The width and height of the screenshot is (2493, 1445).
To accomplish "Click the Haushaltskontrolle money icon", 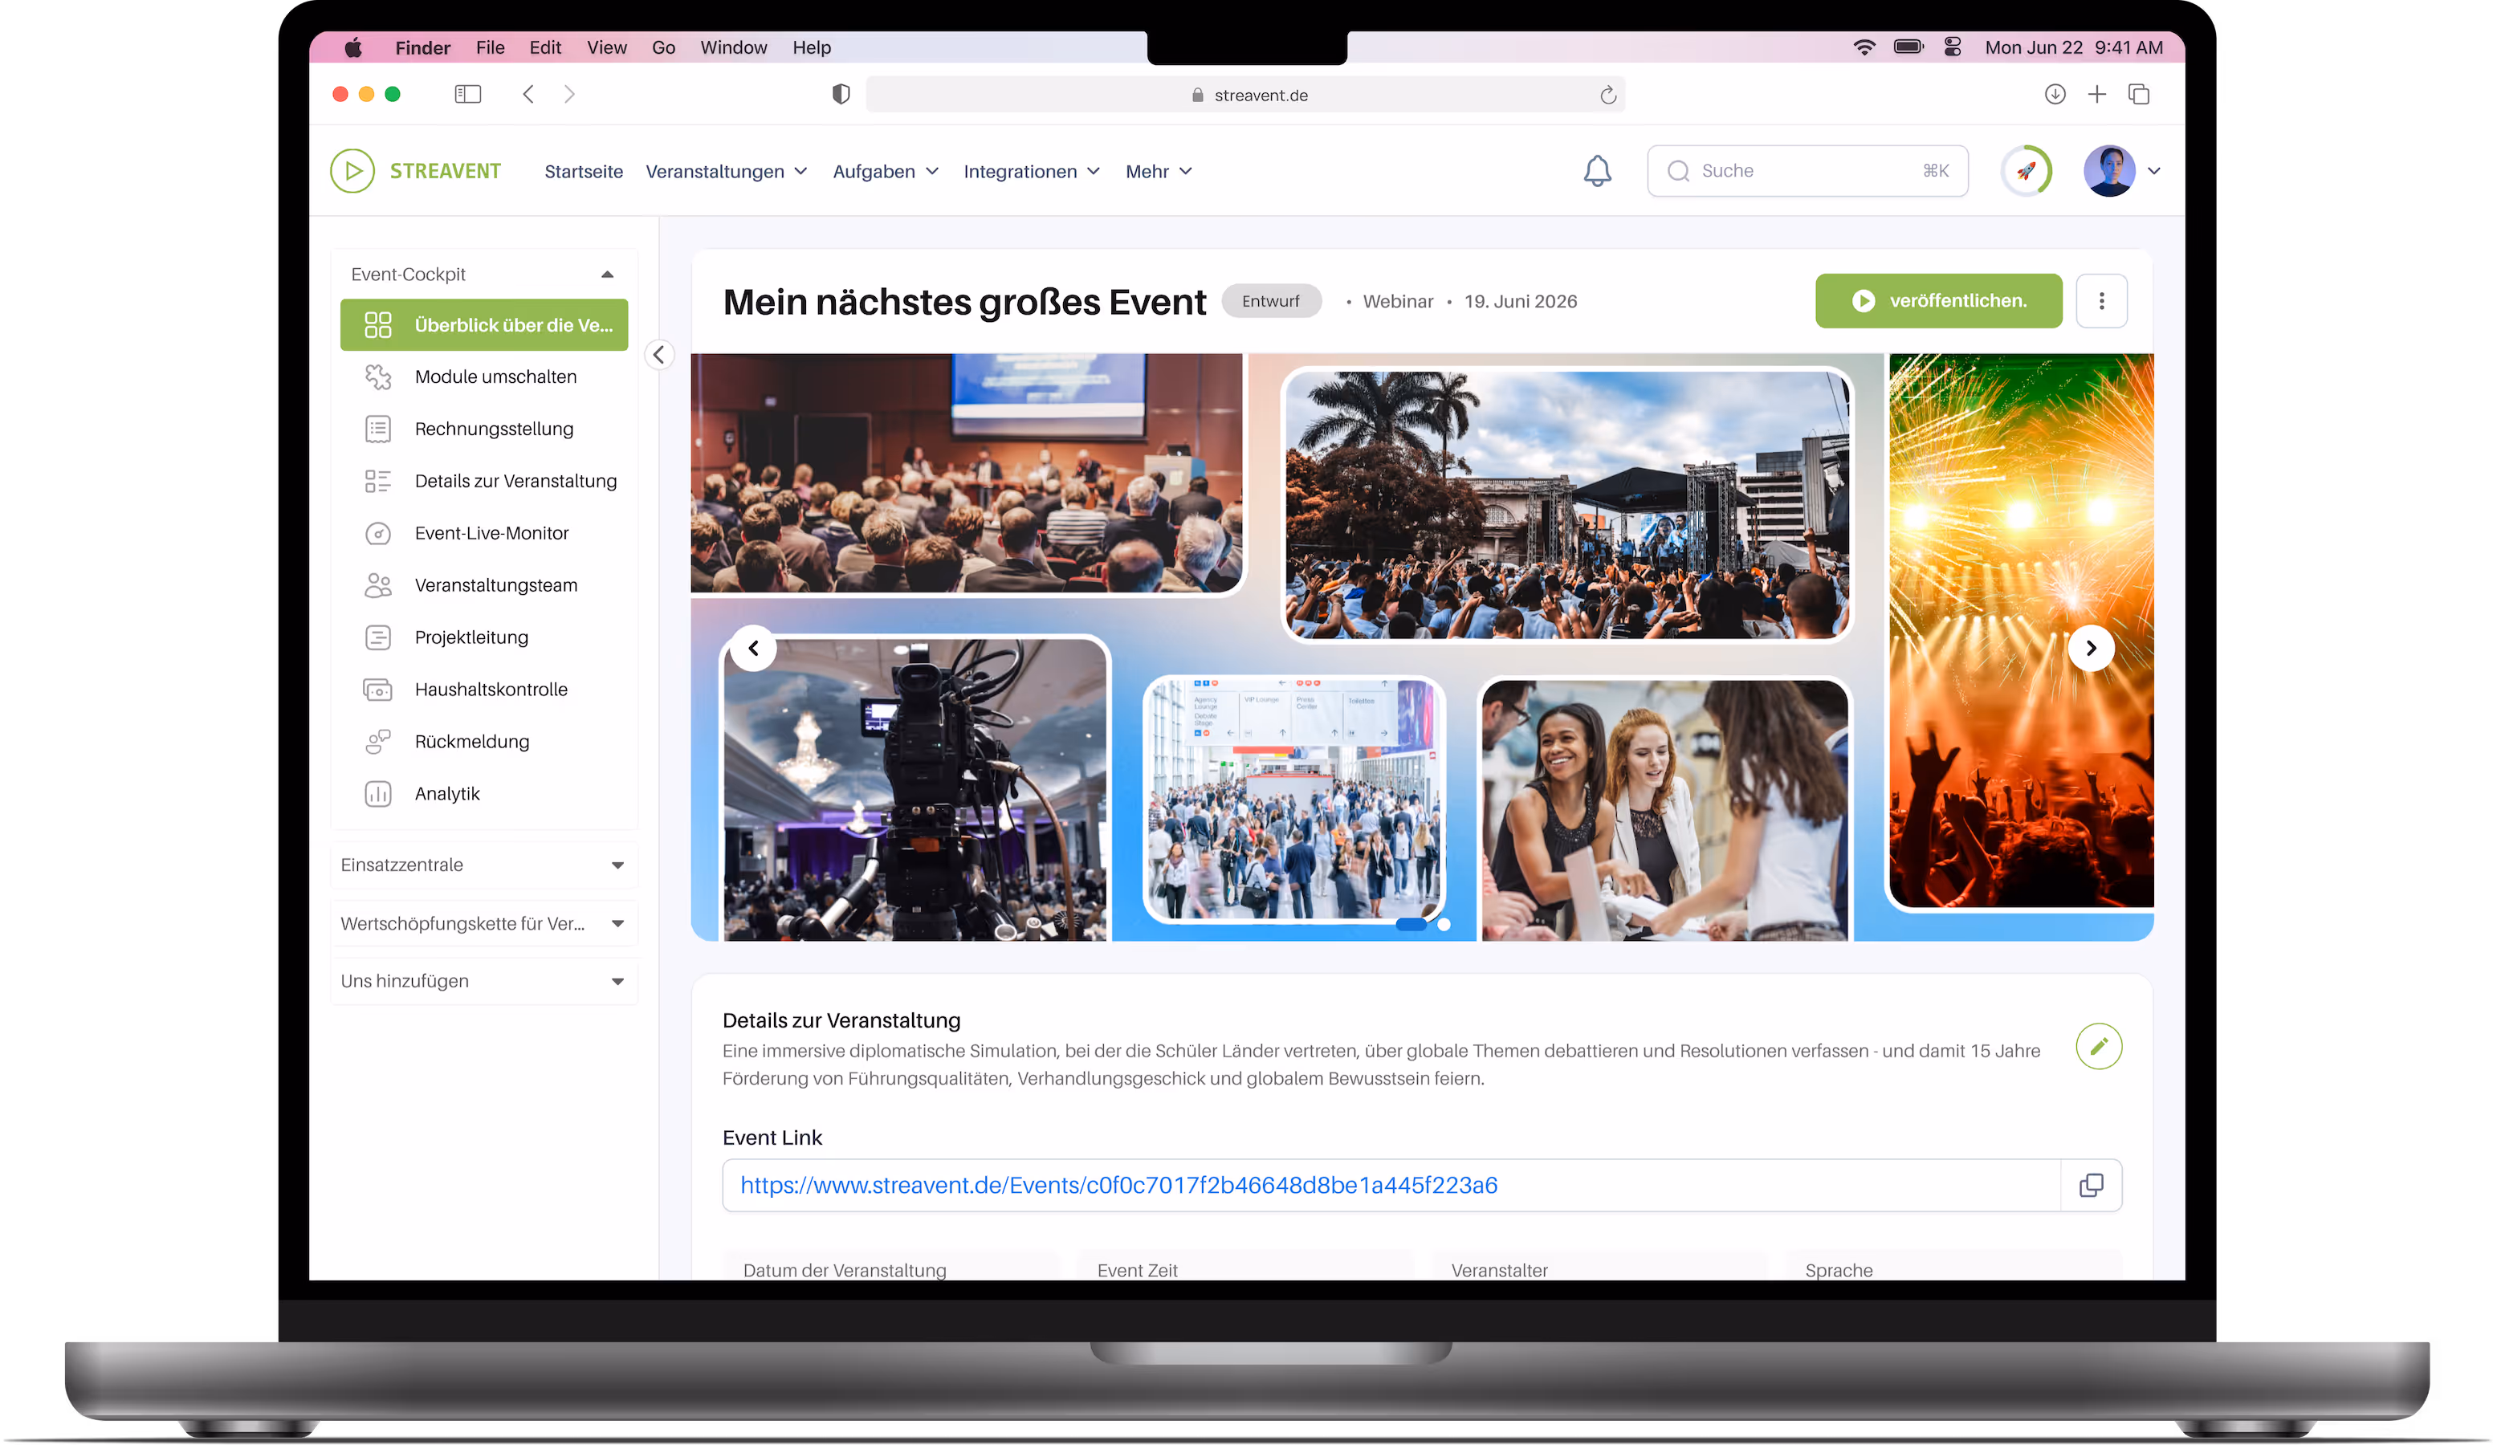I will tap(378, 690).
